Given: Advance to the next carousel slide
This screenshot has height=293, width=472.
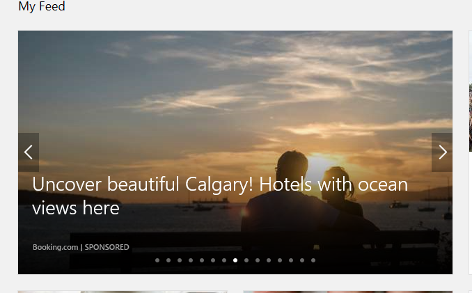Looking at the screenshot, I should pyautogui.click(x=442, y=152).
